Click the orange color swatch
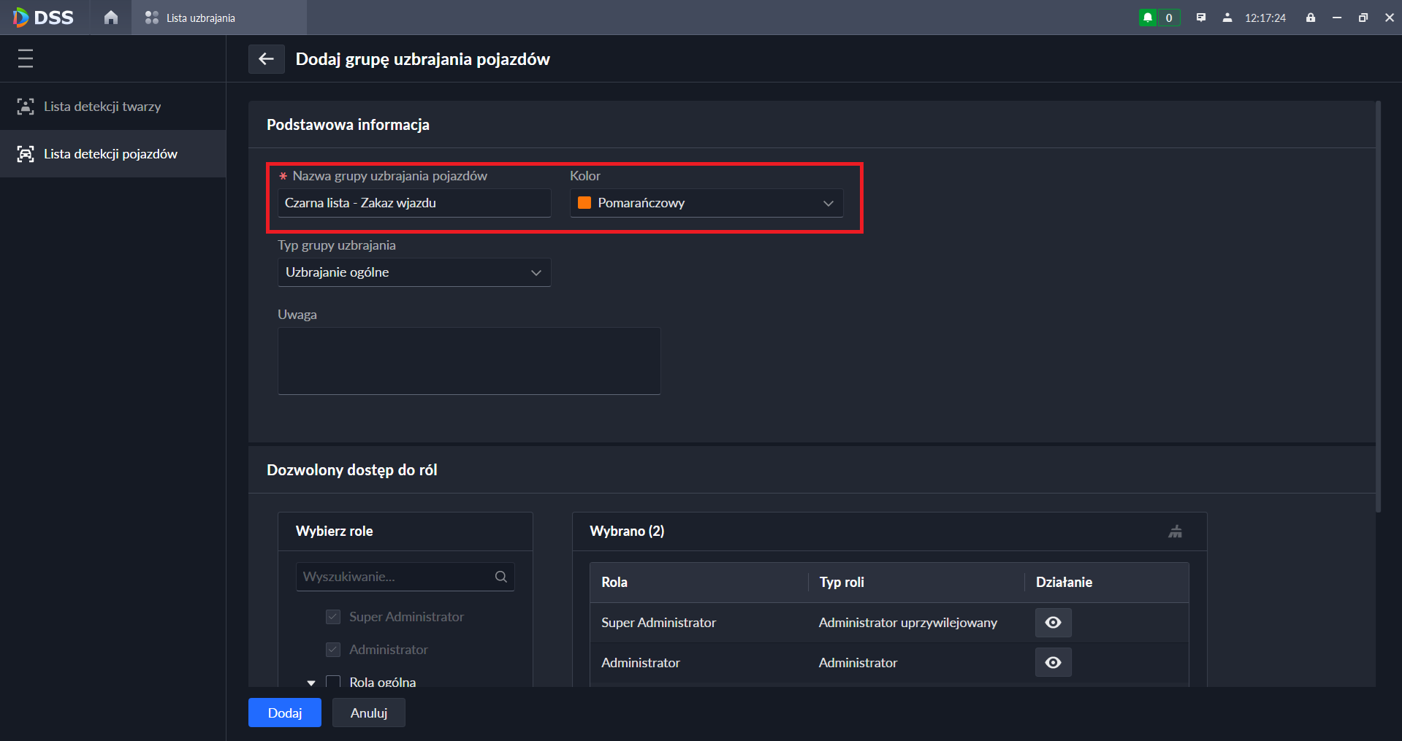 [x=584, y=203]
